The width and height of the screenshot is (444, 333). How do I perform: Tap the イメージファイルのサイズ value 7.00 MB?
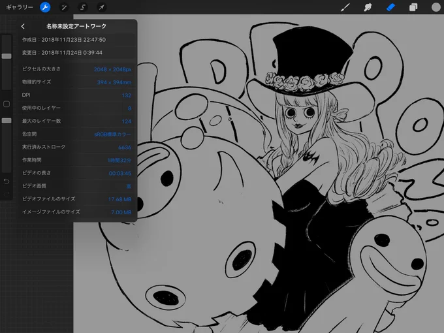coord(121,212)
